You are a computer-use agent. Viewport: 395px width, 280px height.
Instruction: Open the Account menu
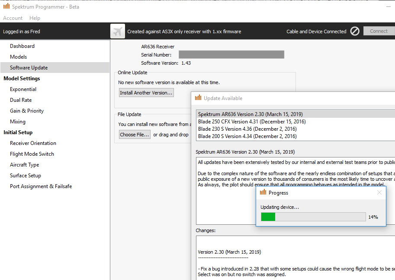[13, 18]
